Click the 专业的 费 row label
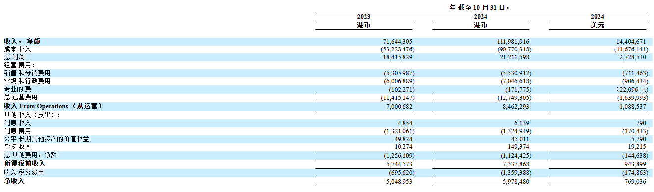The width and height of the screenshot is (654, 192). click(18, 89)
